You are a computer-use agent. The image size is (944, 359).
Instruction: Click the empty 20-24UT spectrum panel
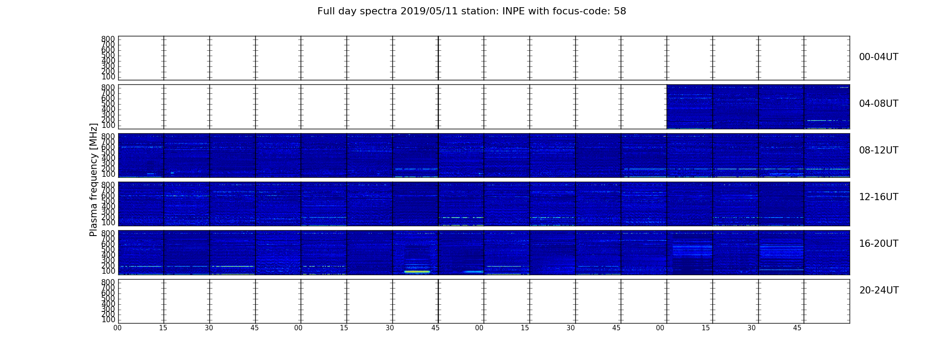tap(484, 301)
